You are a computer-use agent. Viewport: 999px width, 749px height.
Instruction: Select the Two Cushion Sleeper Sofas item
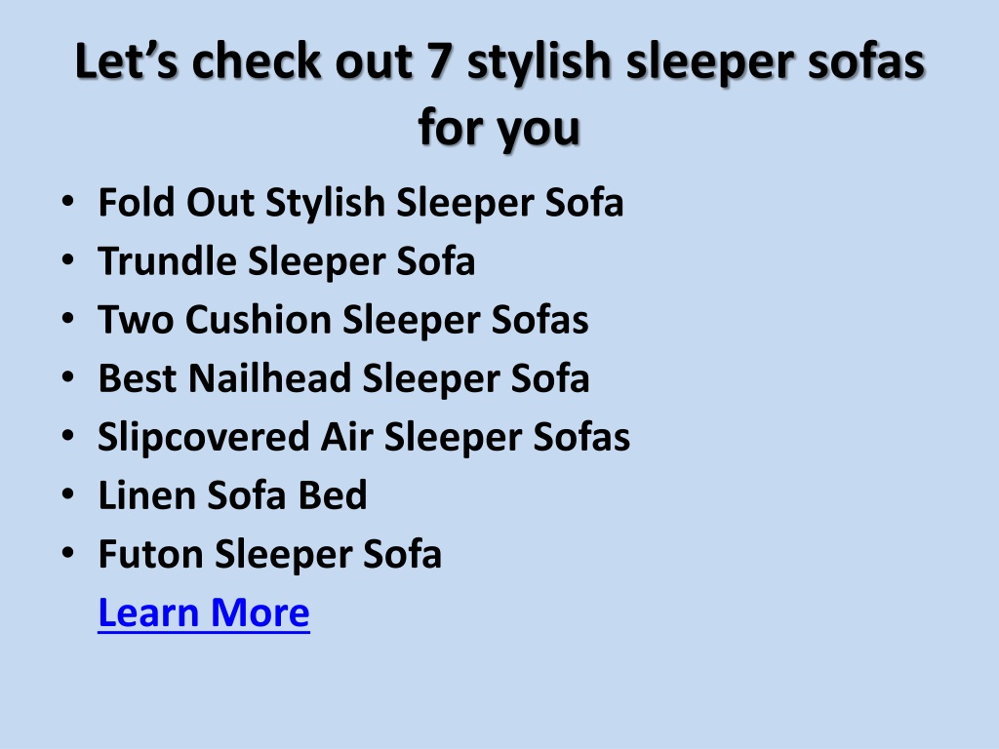click(x=343, y=320)
